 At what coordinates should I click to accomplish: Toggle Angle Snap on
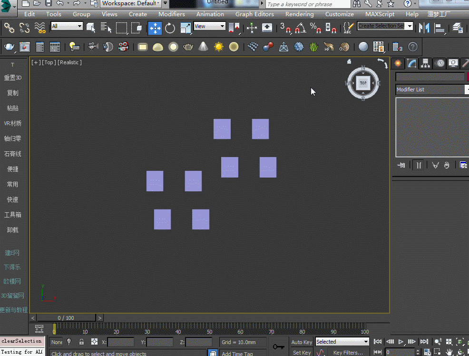(x=300, y=28)
